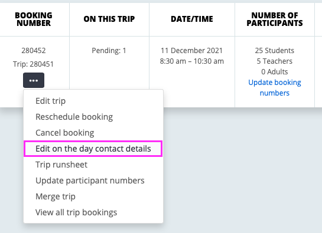This screenshot has height=233, width=322.
Task: Open Trip runsheet from dropdown
Action: 61,165
